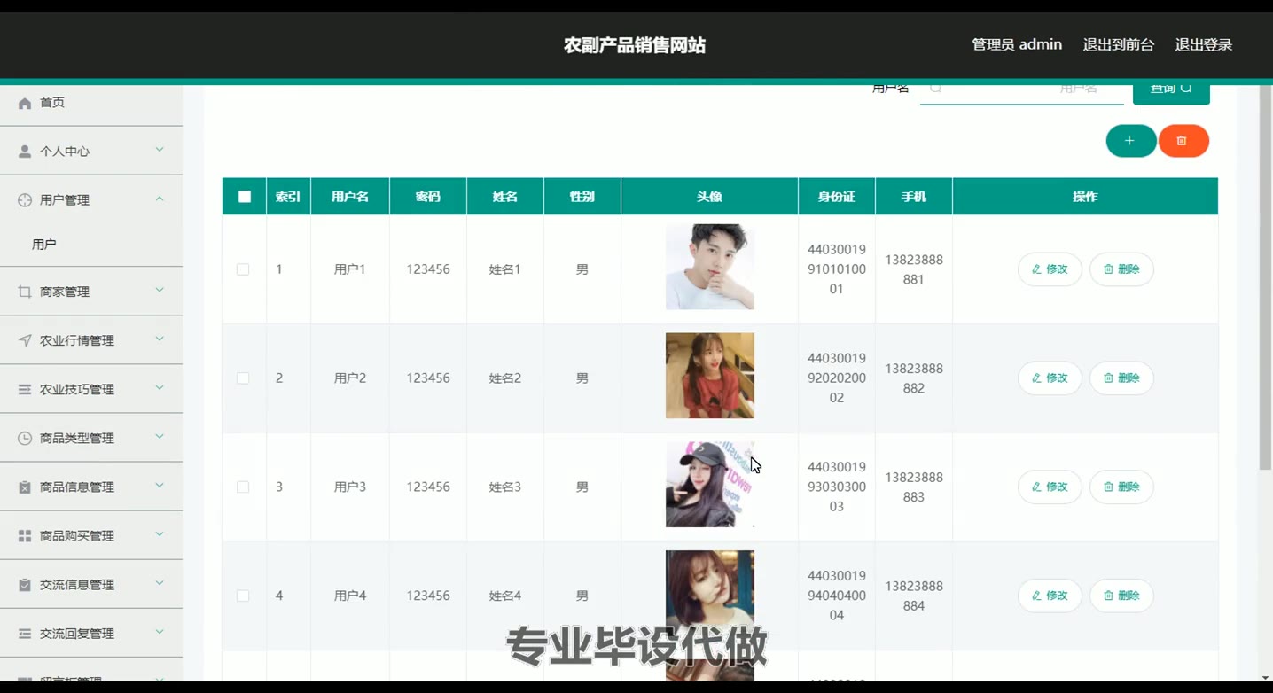Click phone cell 13823888881
Image resolution: width=1273 pixels, height=693 pixels.
click(x=914, y=269)
